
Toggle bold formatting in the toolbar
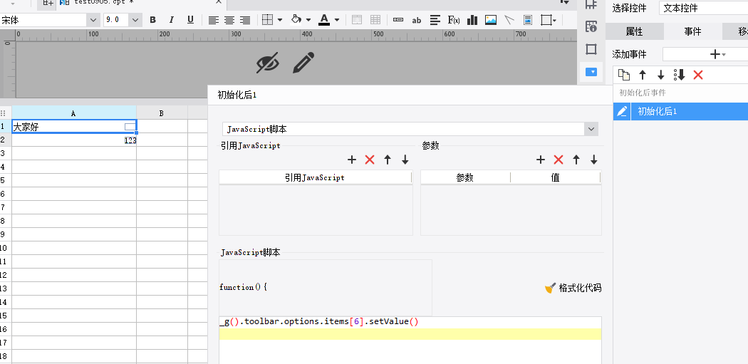(152, 20)
